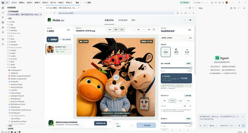This screenshot has height=133, width=248.
Task: Choose the 50 KB target size option
Action: point(188,101)
